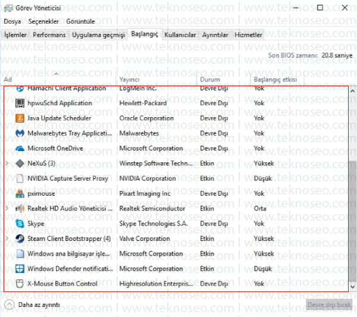The image size is (357, 317).
Task: Click Skype Technologies S.A. publisher cell
Action: [x=154, y=224]
